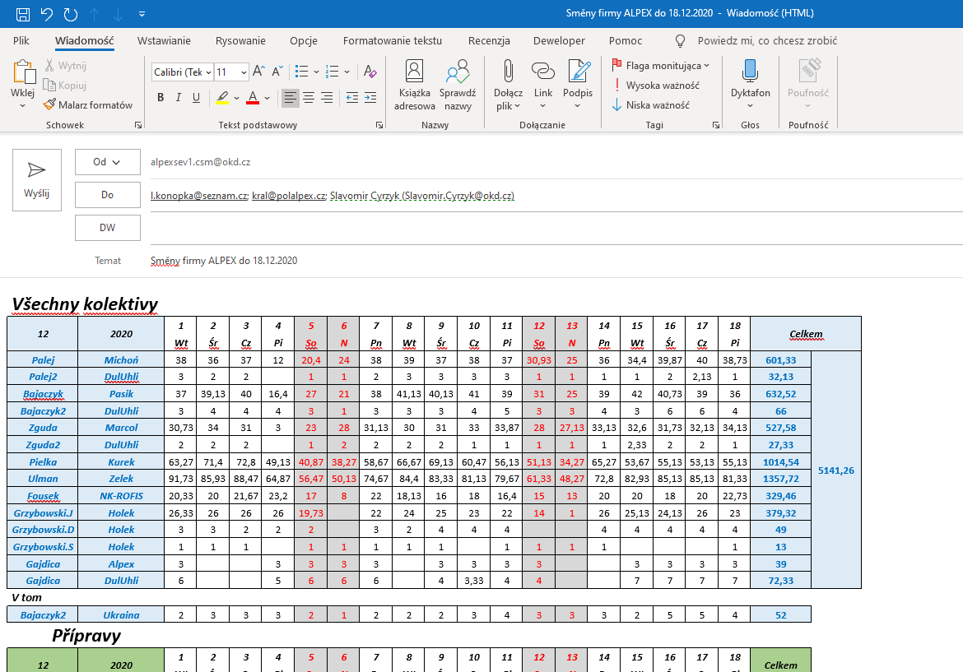Open the Podpis signature menu

578,86
